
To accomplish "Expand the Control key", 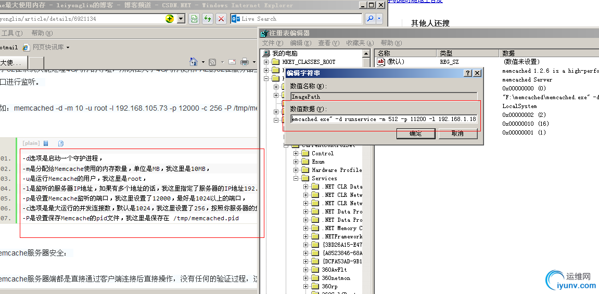I will [296, 153].
